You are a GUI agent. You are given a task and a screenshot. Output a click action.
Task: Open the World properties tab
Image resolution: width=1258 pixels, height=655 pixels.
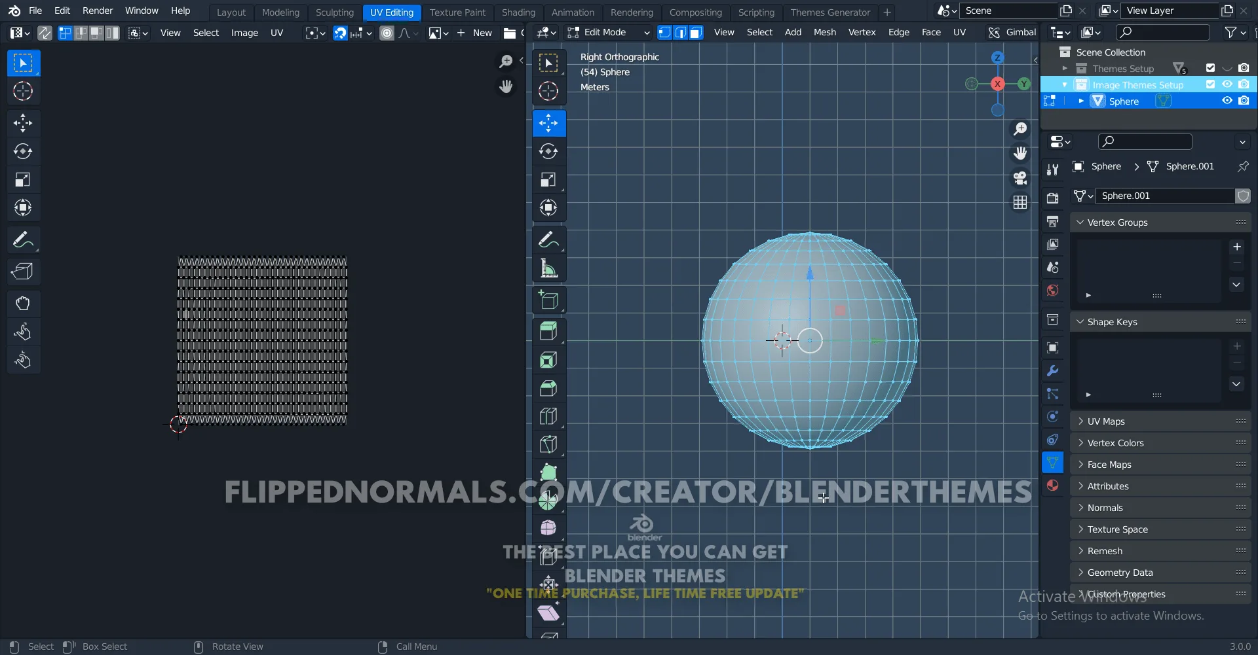point(1052,291)
